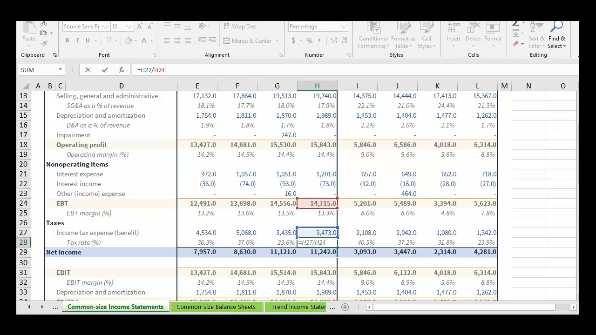The image size is (596, 335).
Task: Click Net income label cell
Action: click(111, 252)
